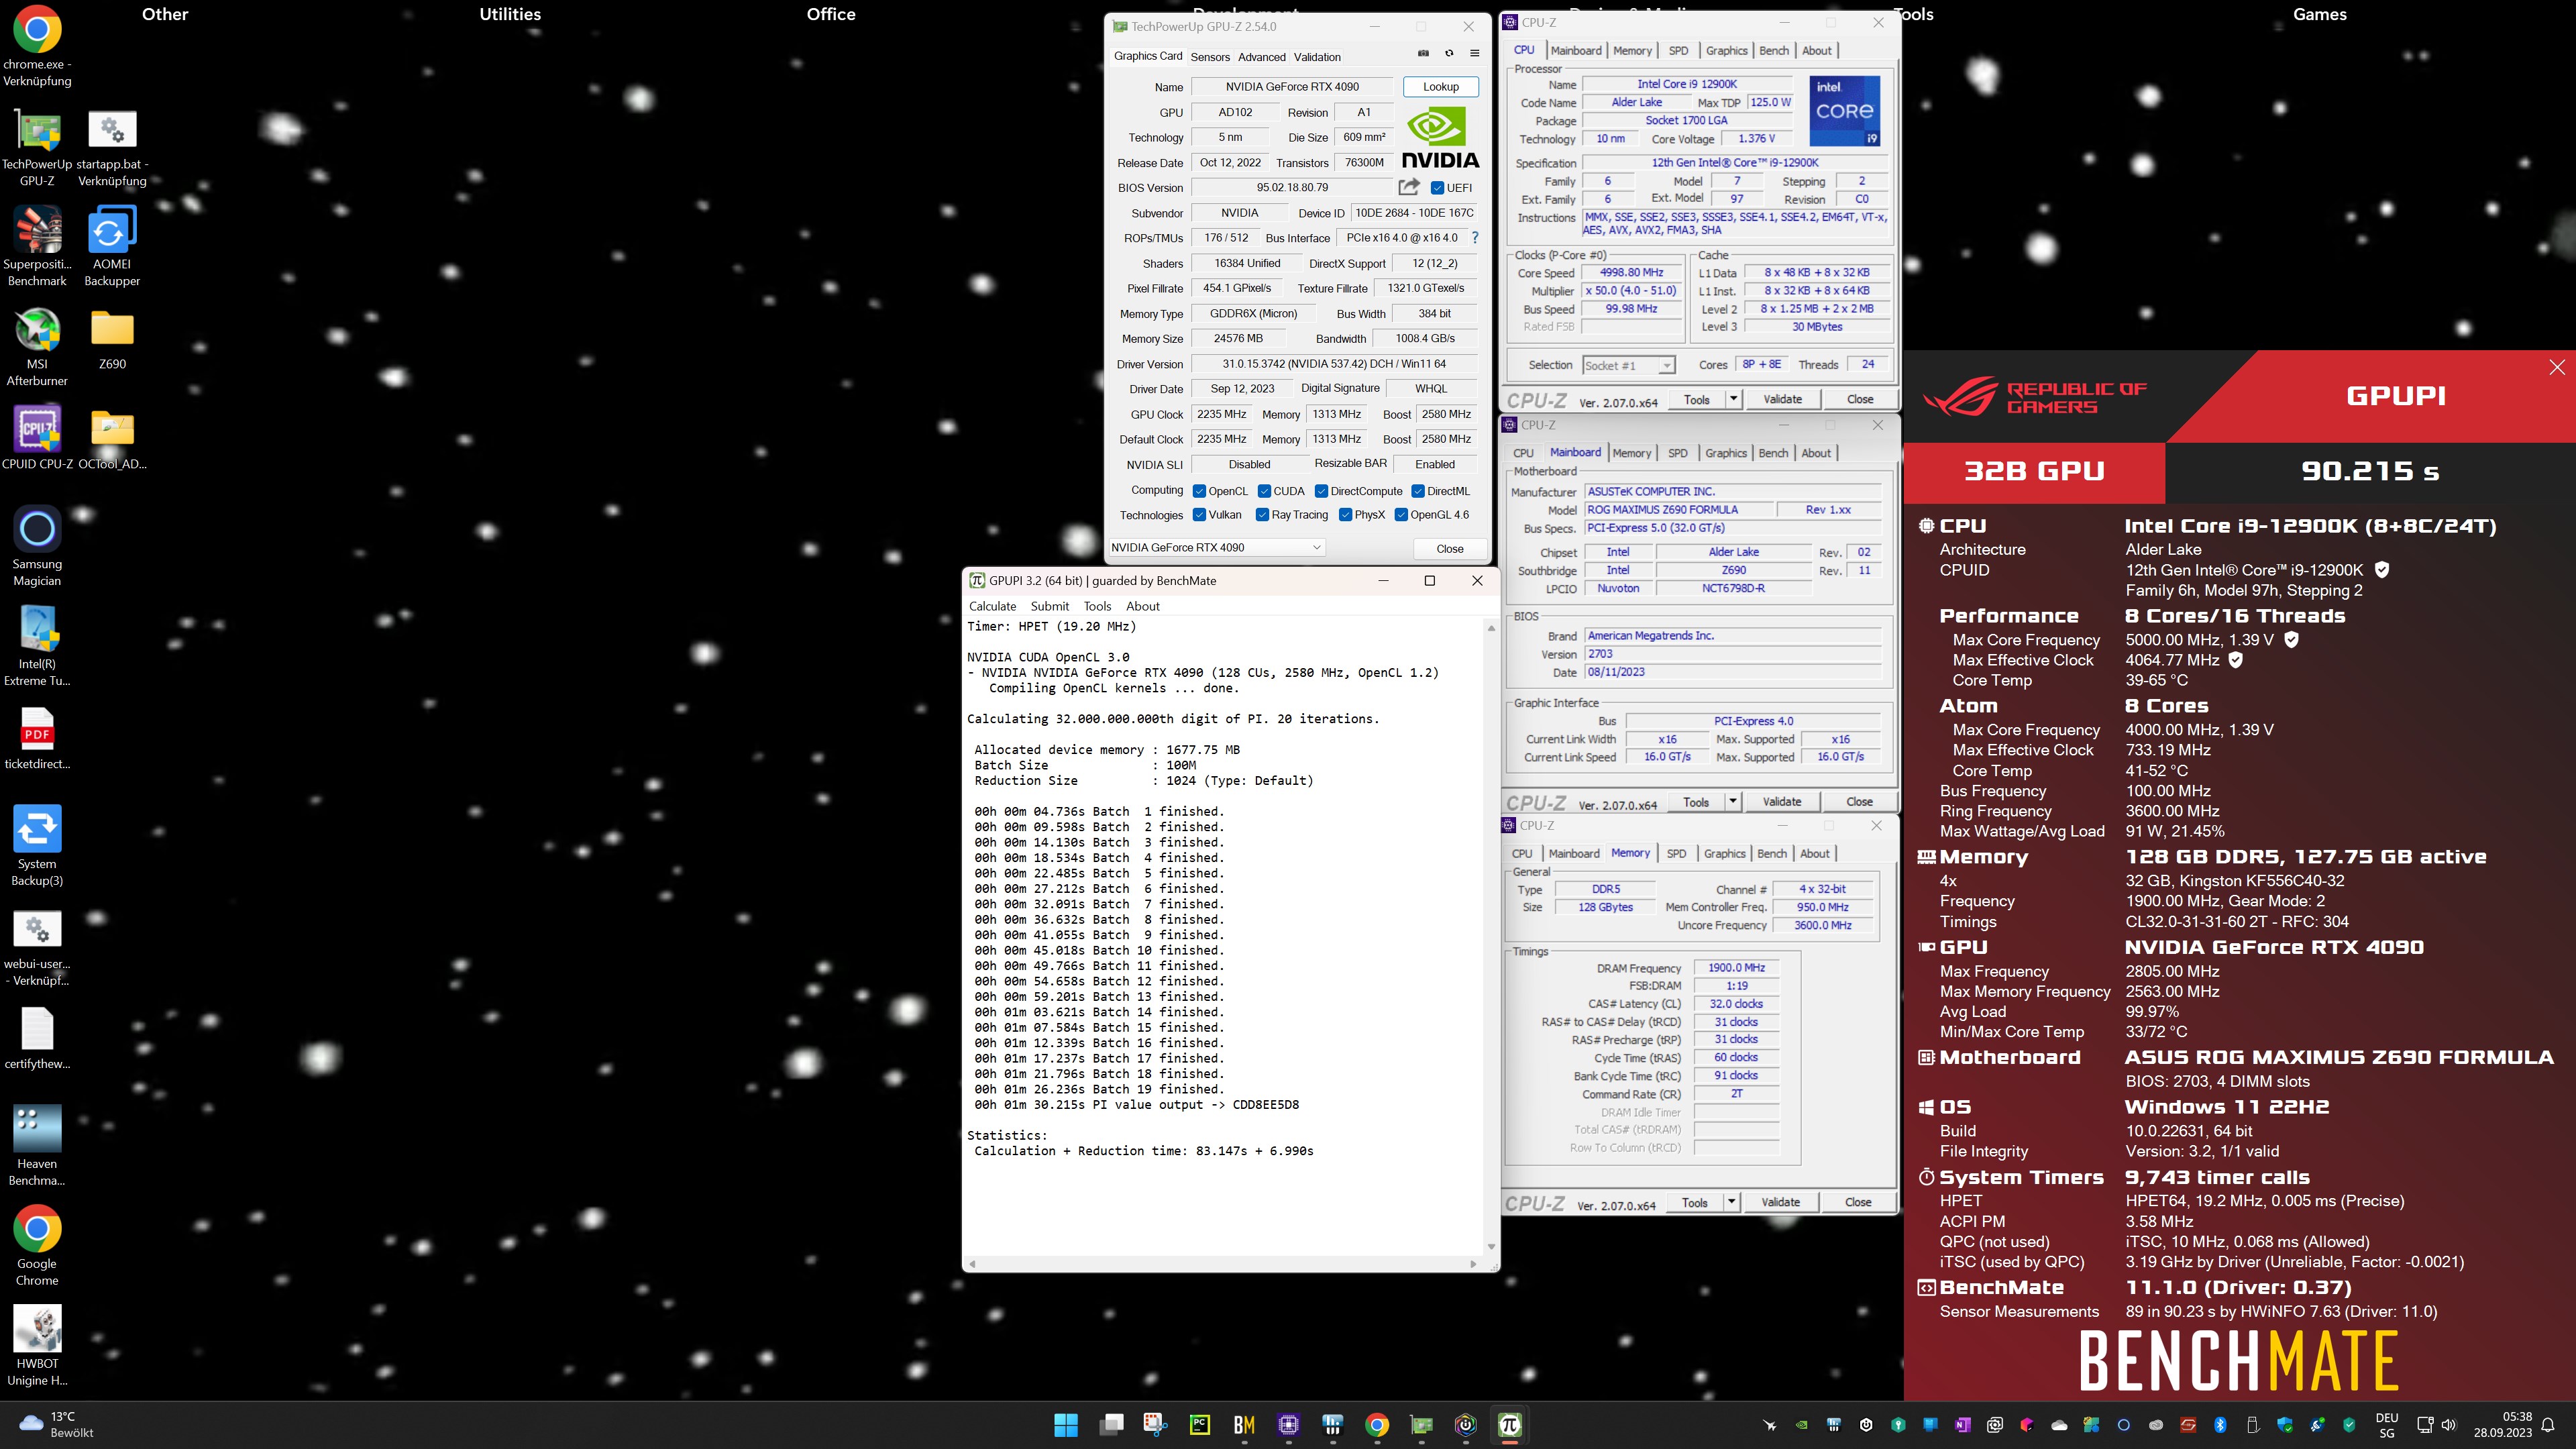Open the Z690 folder on desktop
The height and width of the screenshot is (1449, 2576).
tap(112, 340)
